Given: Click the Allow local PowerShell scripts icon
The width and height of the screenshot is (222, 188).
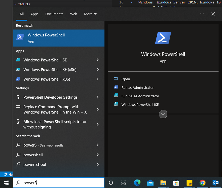Looking at the screenshot, I should 18,122.
